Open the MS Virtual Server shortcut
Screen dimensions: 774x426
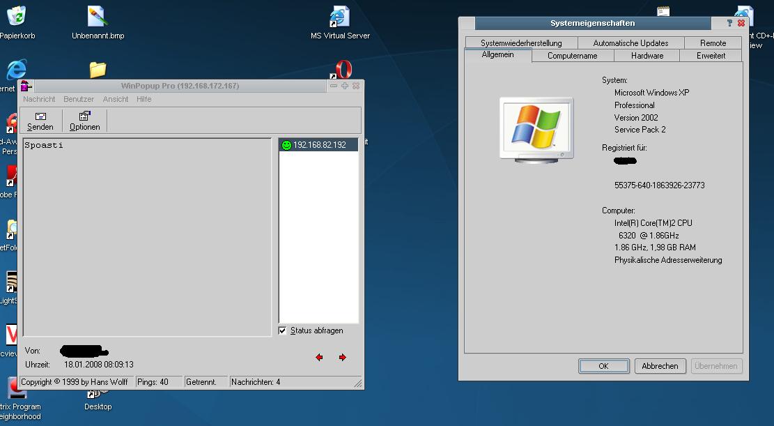(340, 22)
